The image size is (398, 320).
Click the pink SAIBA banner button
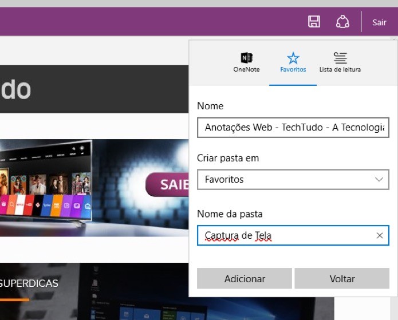point(168,184)
